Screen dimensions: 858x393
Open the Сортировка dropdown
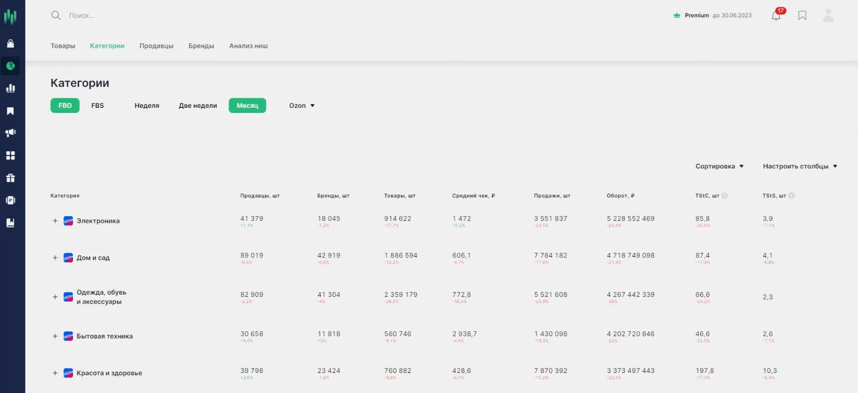(x=719, y=166)
